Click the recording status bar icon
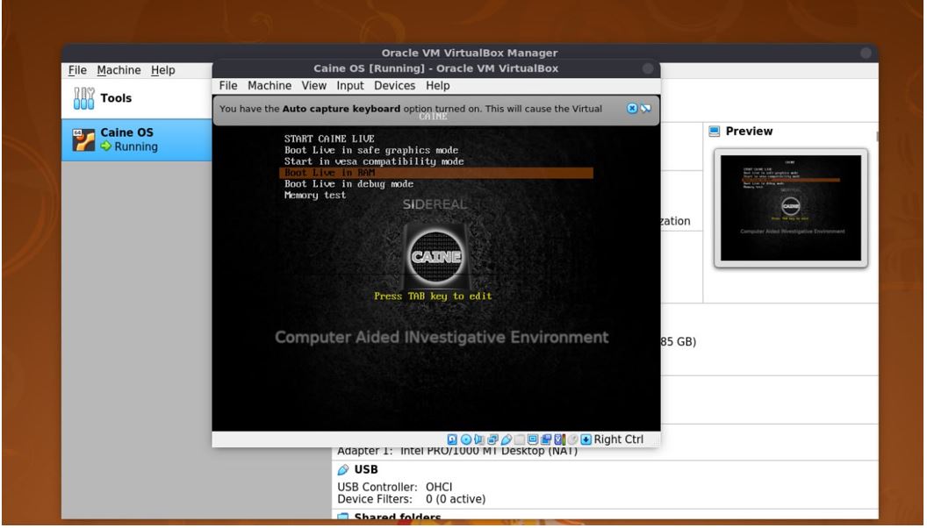Viewport: 927px width, 528px height. pyautogui.click(x=546, y=439)
